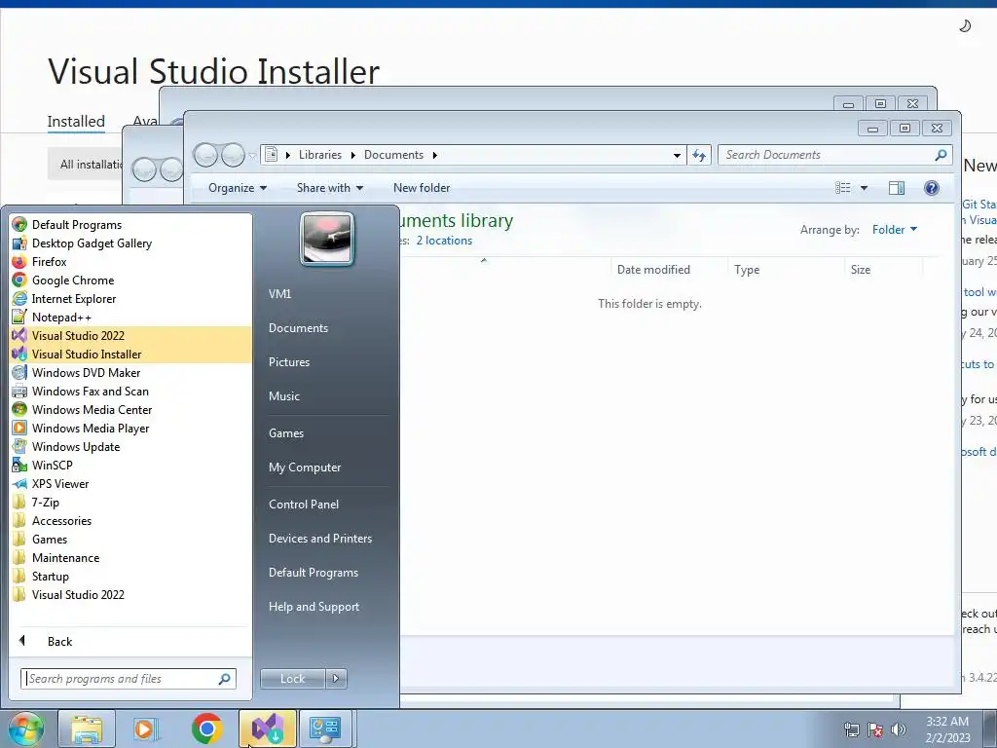Screen dimensions: 997x748
Task: Change the view using the view icon
Action: point(843,188)
